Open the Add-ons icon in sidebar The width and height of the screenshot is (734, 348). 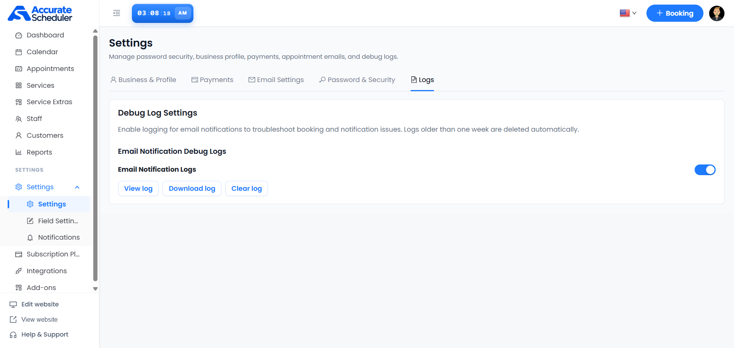click(x=18, y=288)
